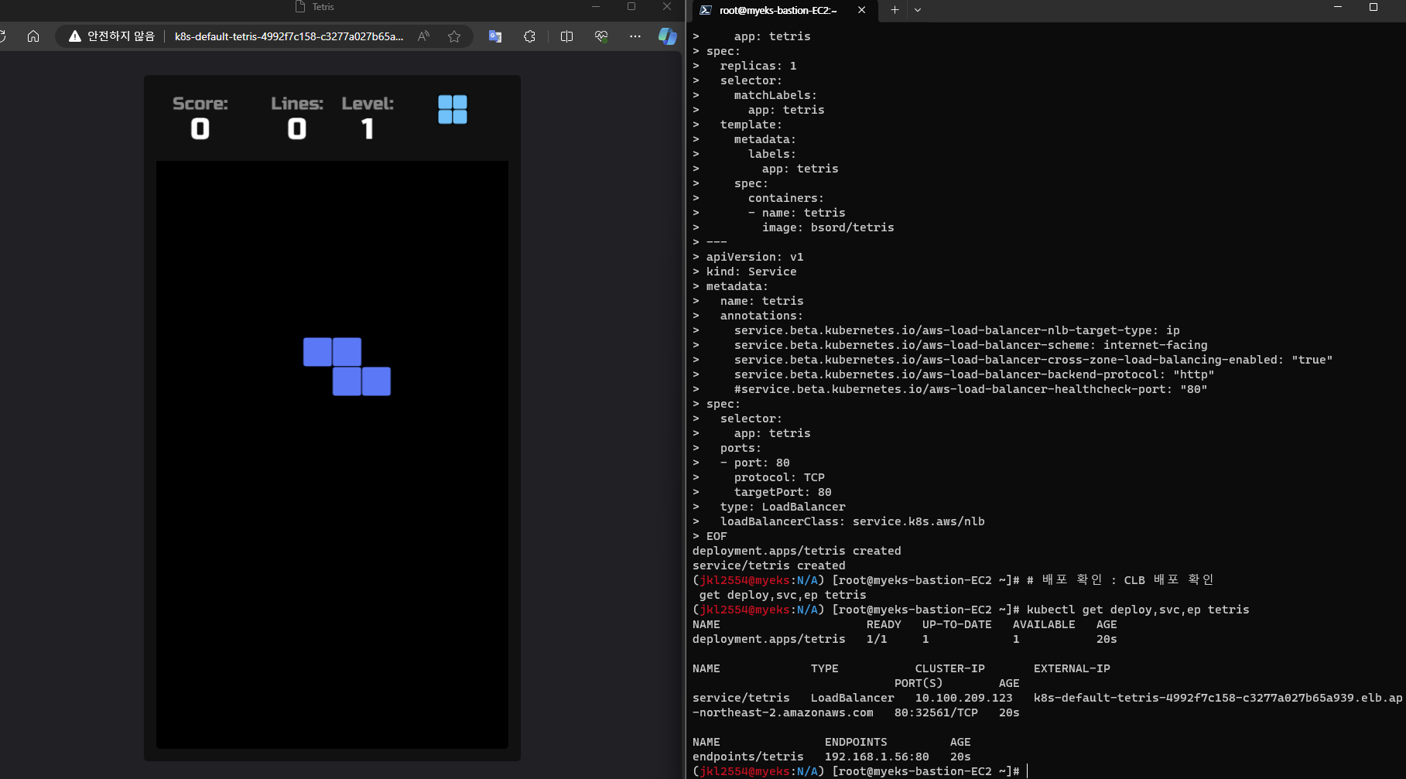Click 'kind: Service' line in terminal

[751, 272]
